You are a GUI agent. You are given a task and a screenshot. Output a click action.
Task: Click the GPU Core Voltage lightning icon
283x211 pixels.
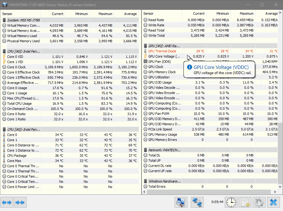pos(145,56)
